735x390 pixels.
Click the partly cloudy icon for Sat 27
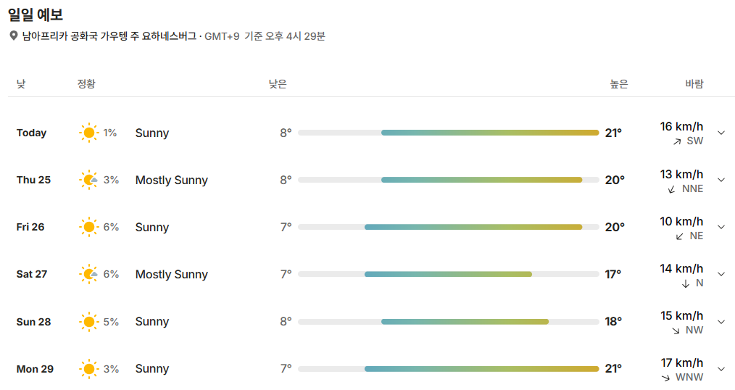point(88,274)
